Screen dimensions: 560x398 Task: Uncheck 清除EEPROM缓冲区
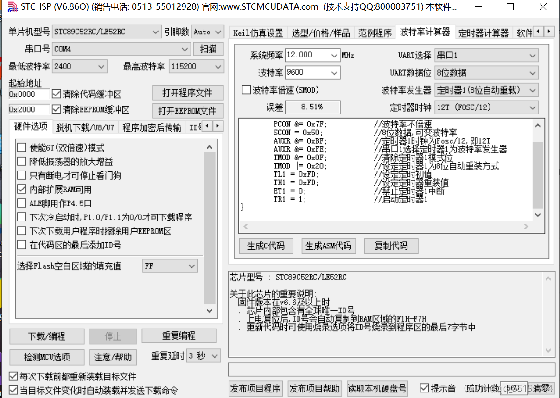tap(57, 110)
